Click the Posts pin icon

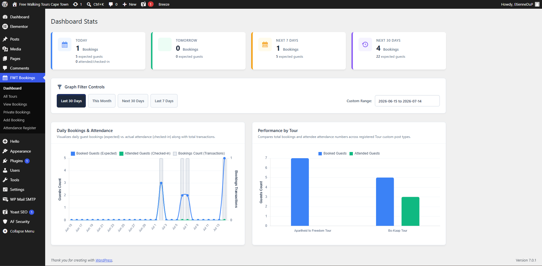pyautogui.click(x=5, y=39)
